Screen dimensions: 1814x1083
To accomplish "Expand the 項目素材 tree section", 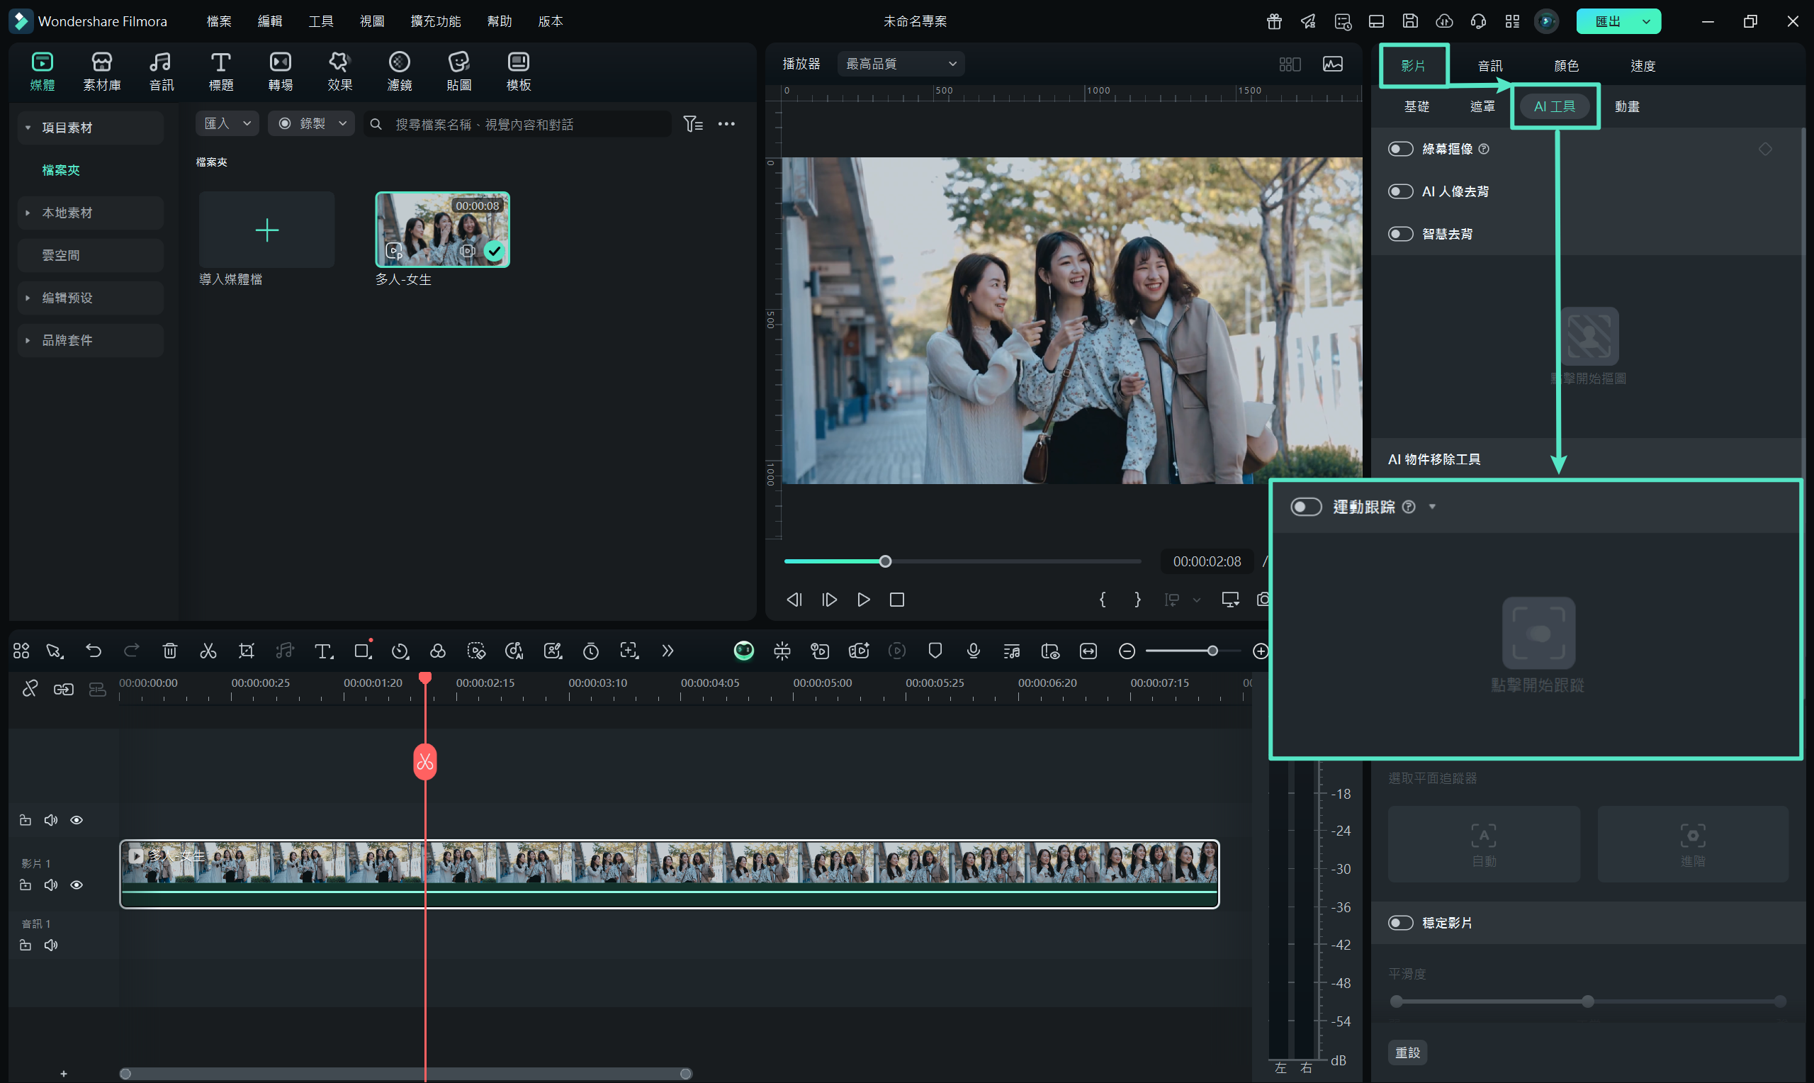I will [x=28, y=128].
